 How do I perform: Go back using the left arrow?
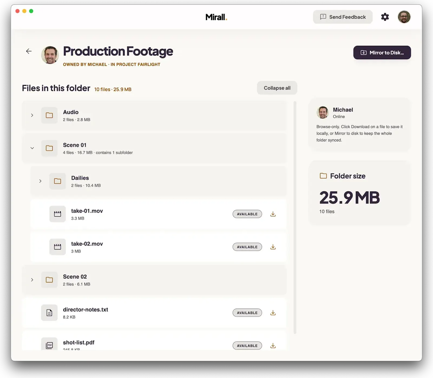pos(29,51)
